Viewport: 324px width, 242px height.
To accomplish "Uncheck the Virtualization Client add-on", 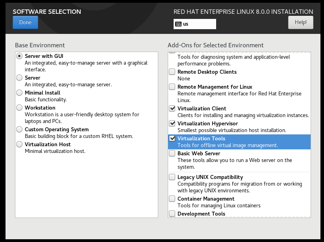I will pos(172,108).
